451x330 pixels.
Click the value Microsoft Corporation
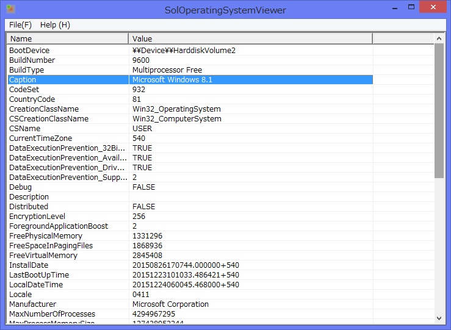tap(170, 304)
